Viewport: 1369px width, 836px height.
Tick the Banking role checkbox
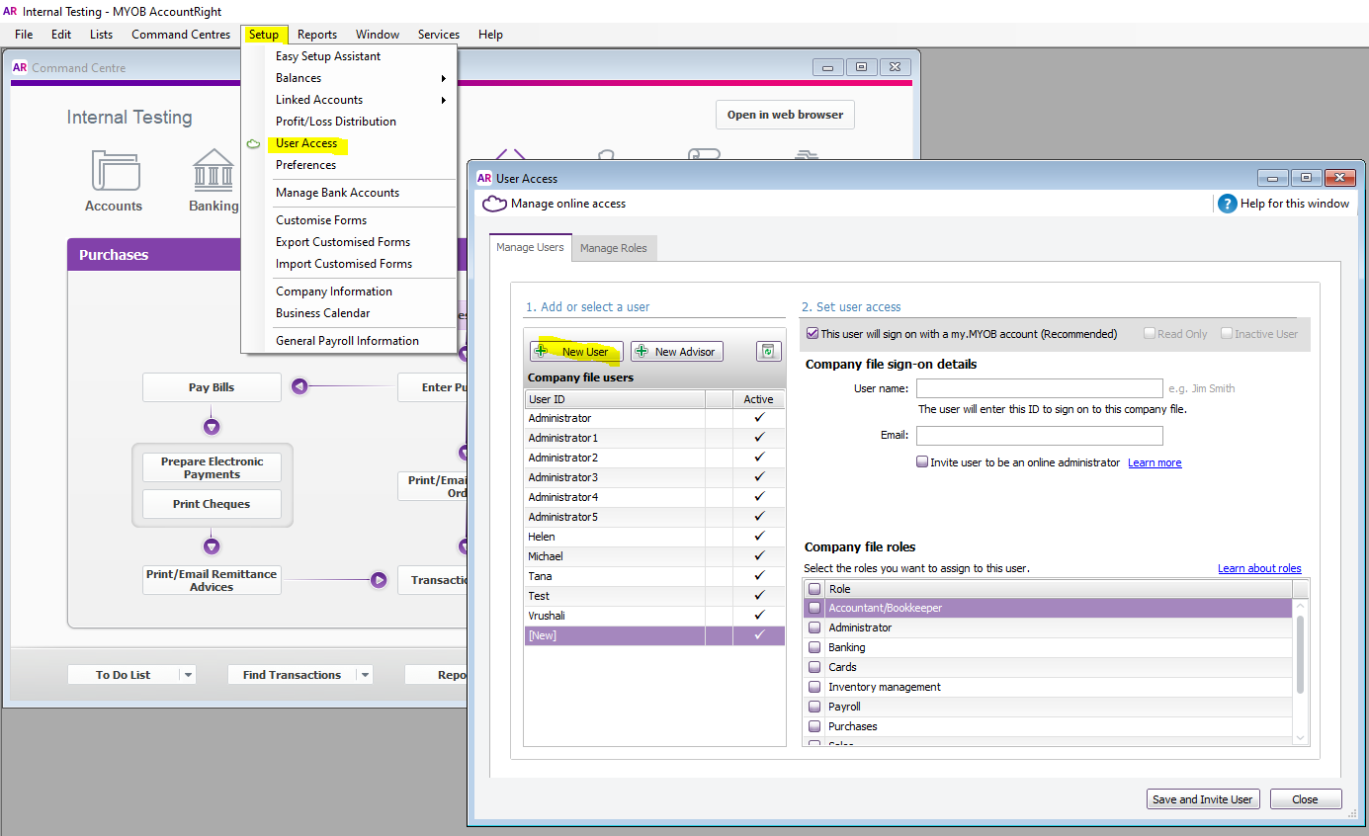pyautogui.click(x=814, y=648)
